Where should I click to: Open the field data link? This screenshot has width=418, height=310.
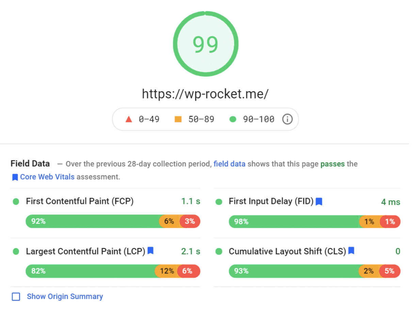[x=229, y=164]
